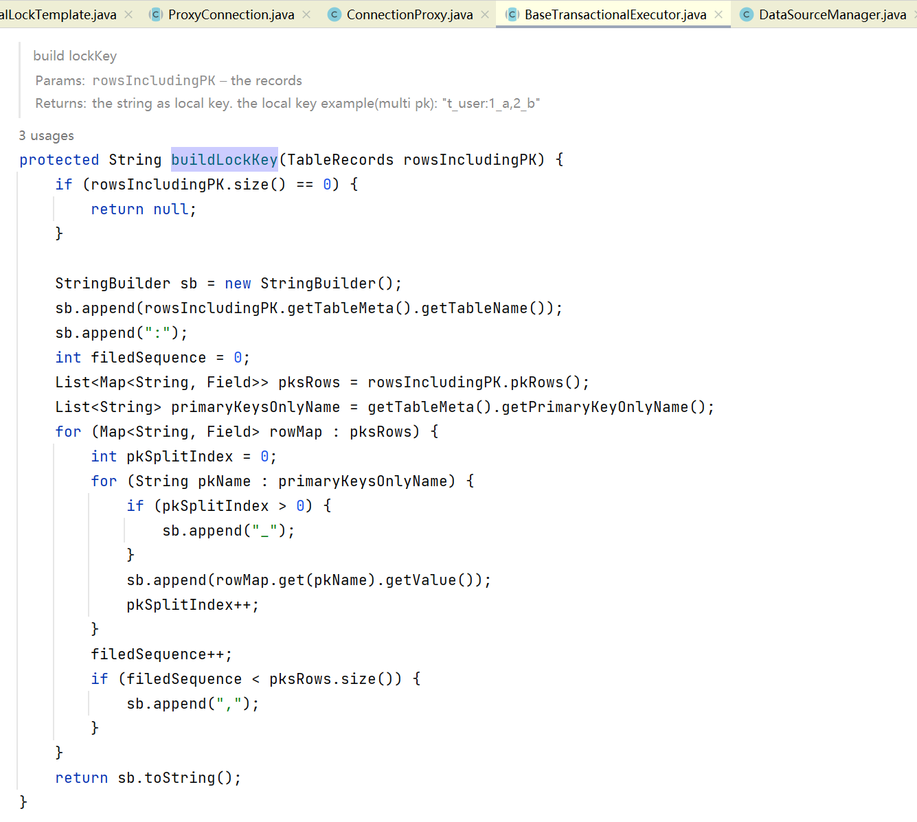Switch to the ConnectionProxy.java tab
Viewport: 917px width, 822px height.
click(409, 14)
